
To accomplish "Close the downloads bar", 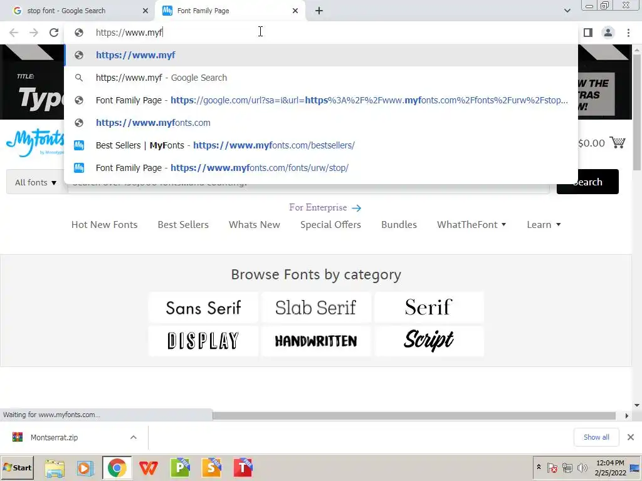I will [631, 437].
